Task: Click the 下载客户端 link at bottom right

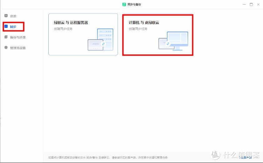Action: pos(246,157)
